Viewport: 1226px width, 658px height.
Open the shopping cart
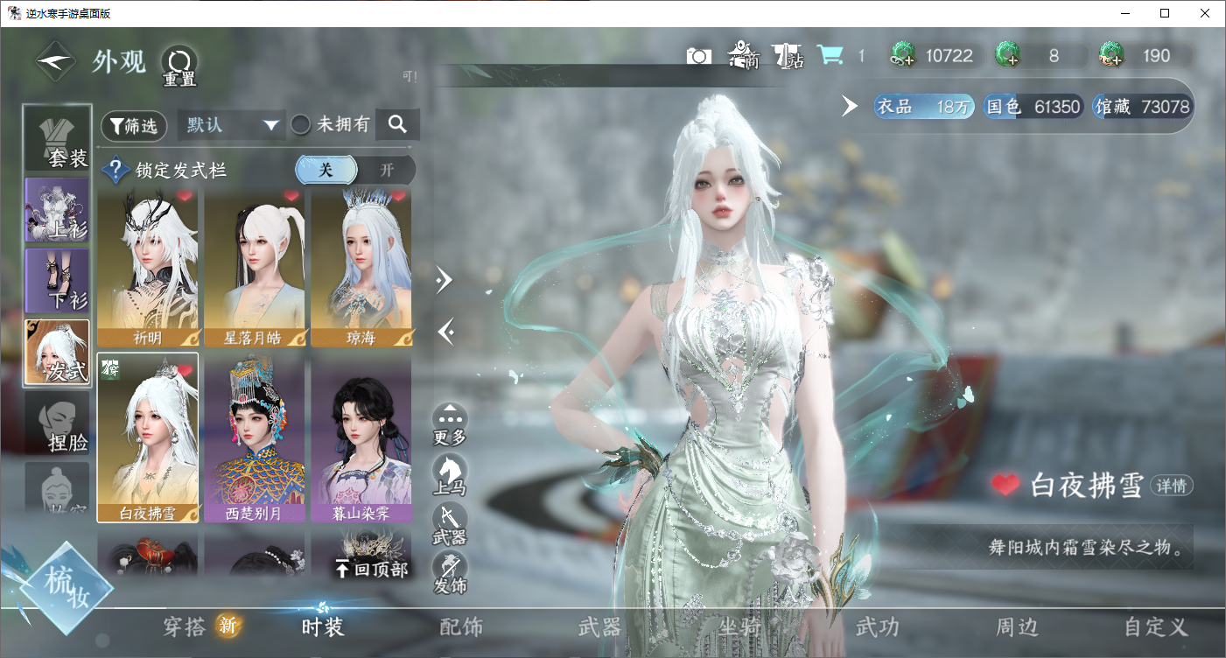[x=830, y=55]
